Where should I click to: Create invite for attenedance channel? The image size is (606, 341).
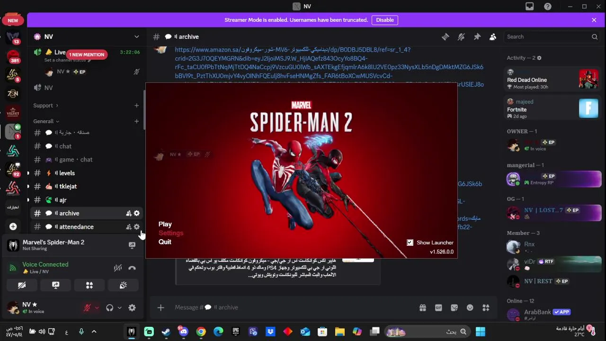pos(129,227)
